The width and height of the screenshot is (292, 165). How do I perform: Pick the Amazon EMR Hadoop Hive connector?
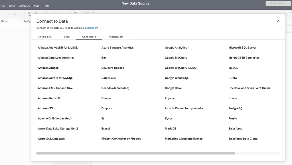click(55, 88)
